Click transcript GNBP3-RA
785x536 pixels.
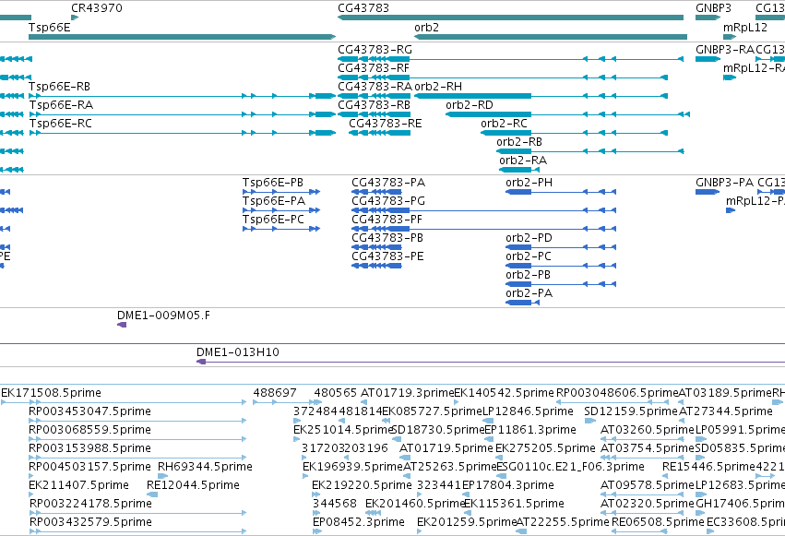click(708, 59)
